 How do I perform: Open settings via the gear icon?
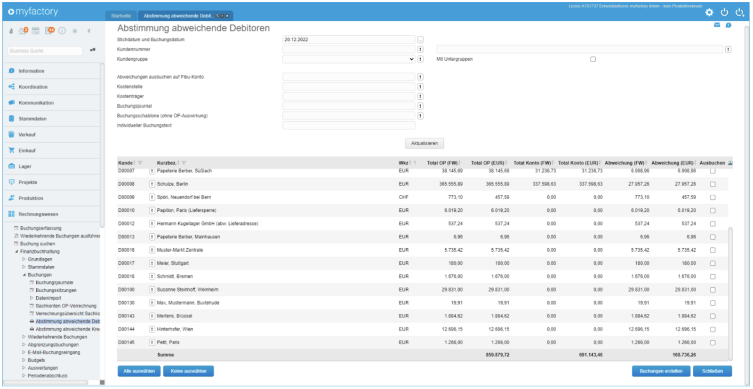click(x=709, y=13)
